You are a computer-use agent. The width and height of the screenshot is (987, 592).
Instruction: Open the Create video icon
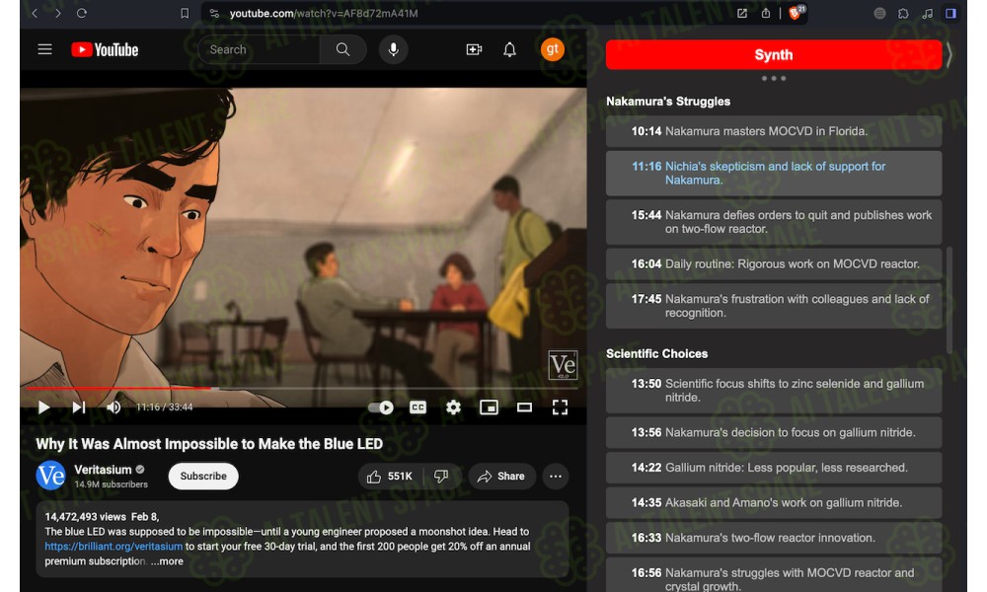[x=474, y=49]
